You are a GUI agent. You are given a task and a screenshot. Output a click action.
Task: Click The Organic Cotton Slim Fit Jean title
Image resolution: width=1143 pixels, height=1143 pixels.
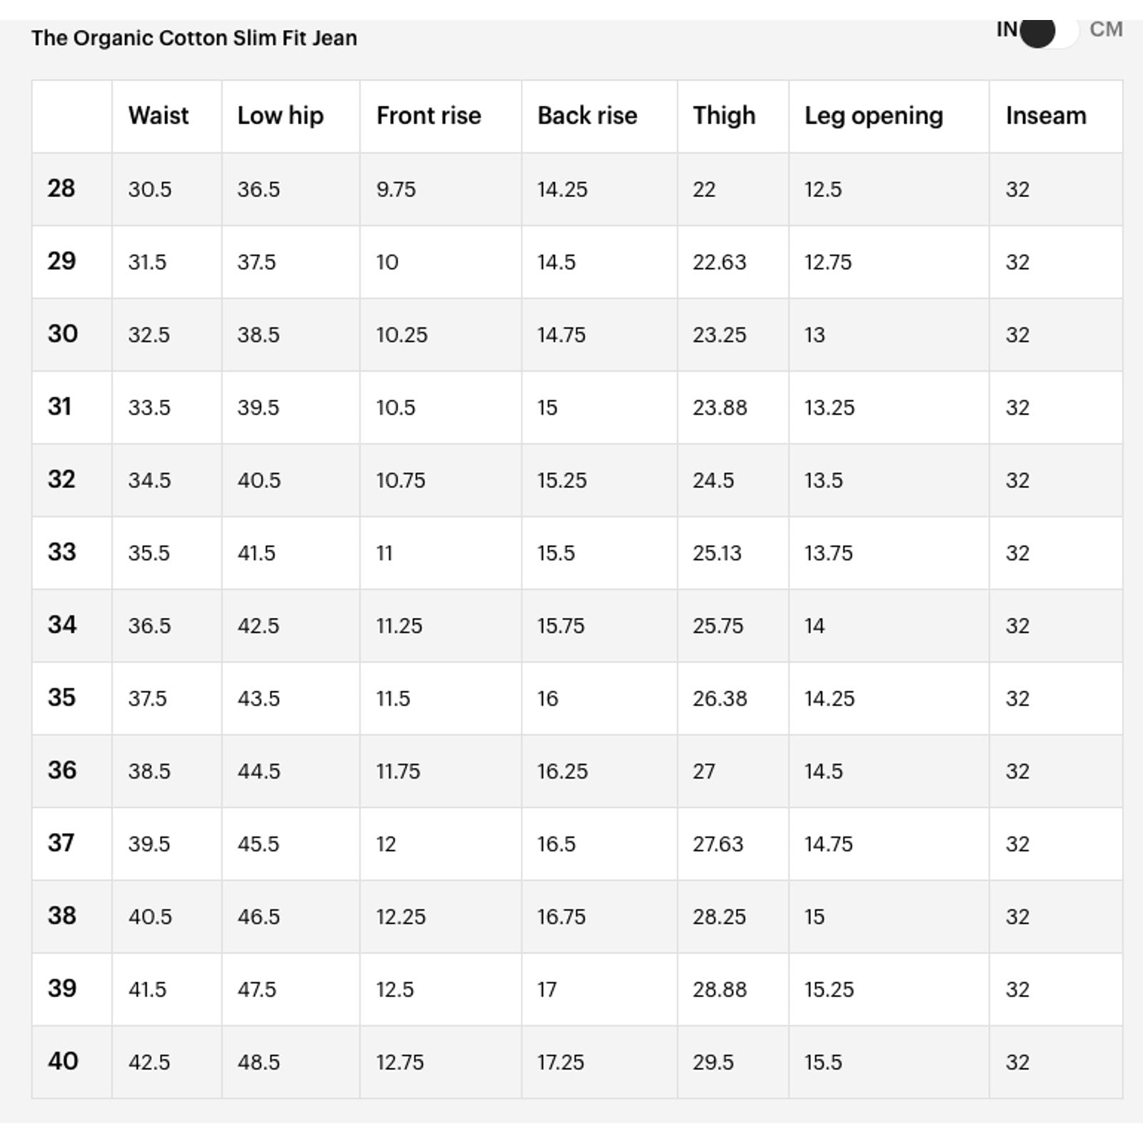coord(194,38)
